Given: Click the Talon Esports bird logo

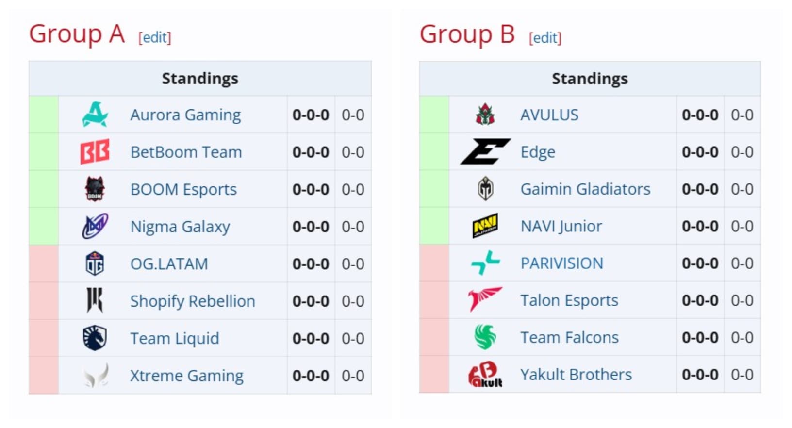Looking at the screenshot, I should 484,300.
